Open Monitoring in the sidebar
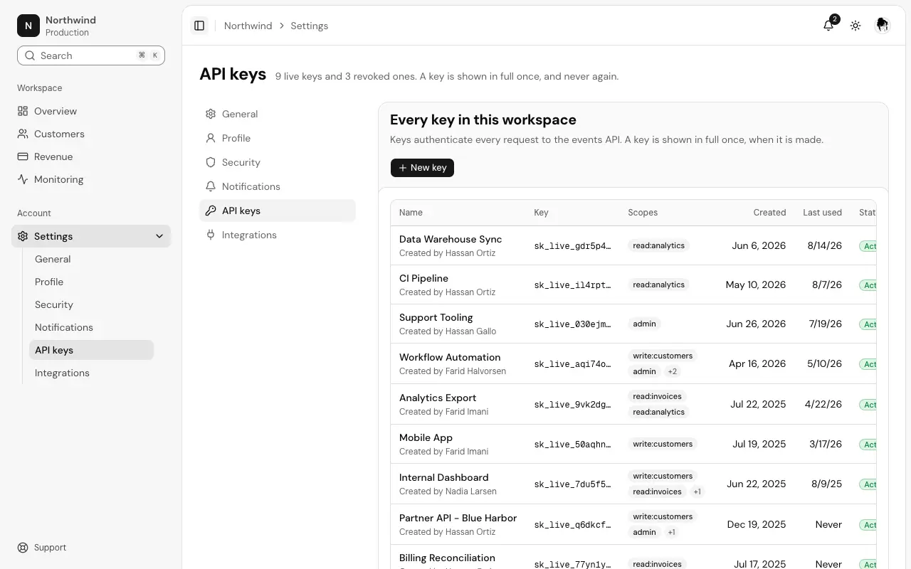The height and width of the screenshot is (569, 911). point(91,179)
